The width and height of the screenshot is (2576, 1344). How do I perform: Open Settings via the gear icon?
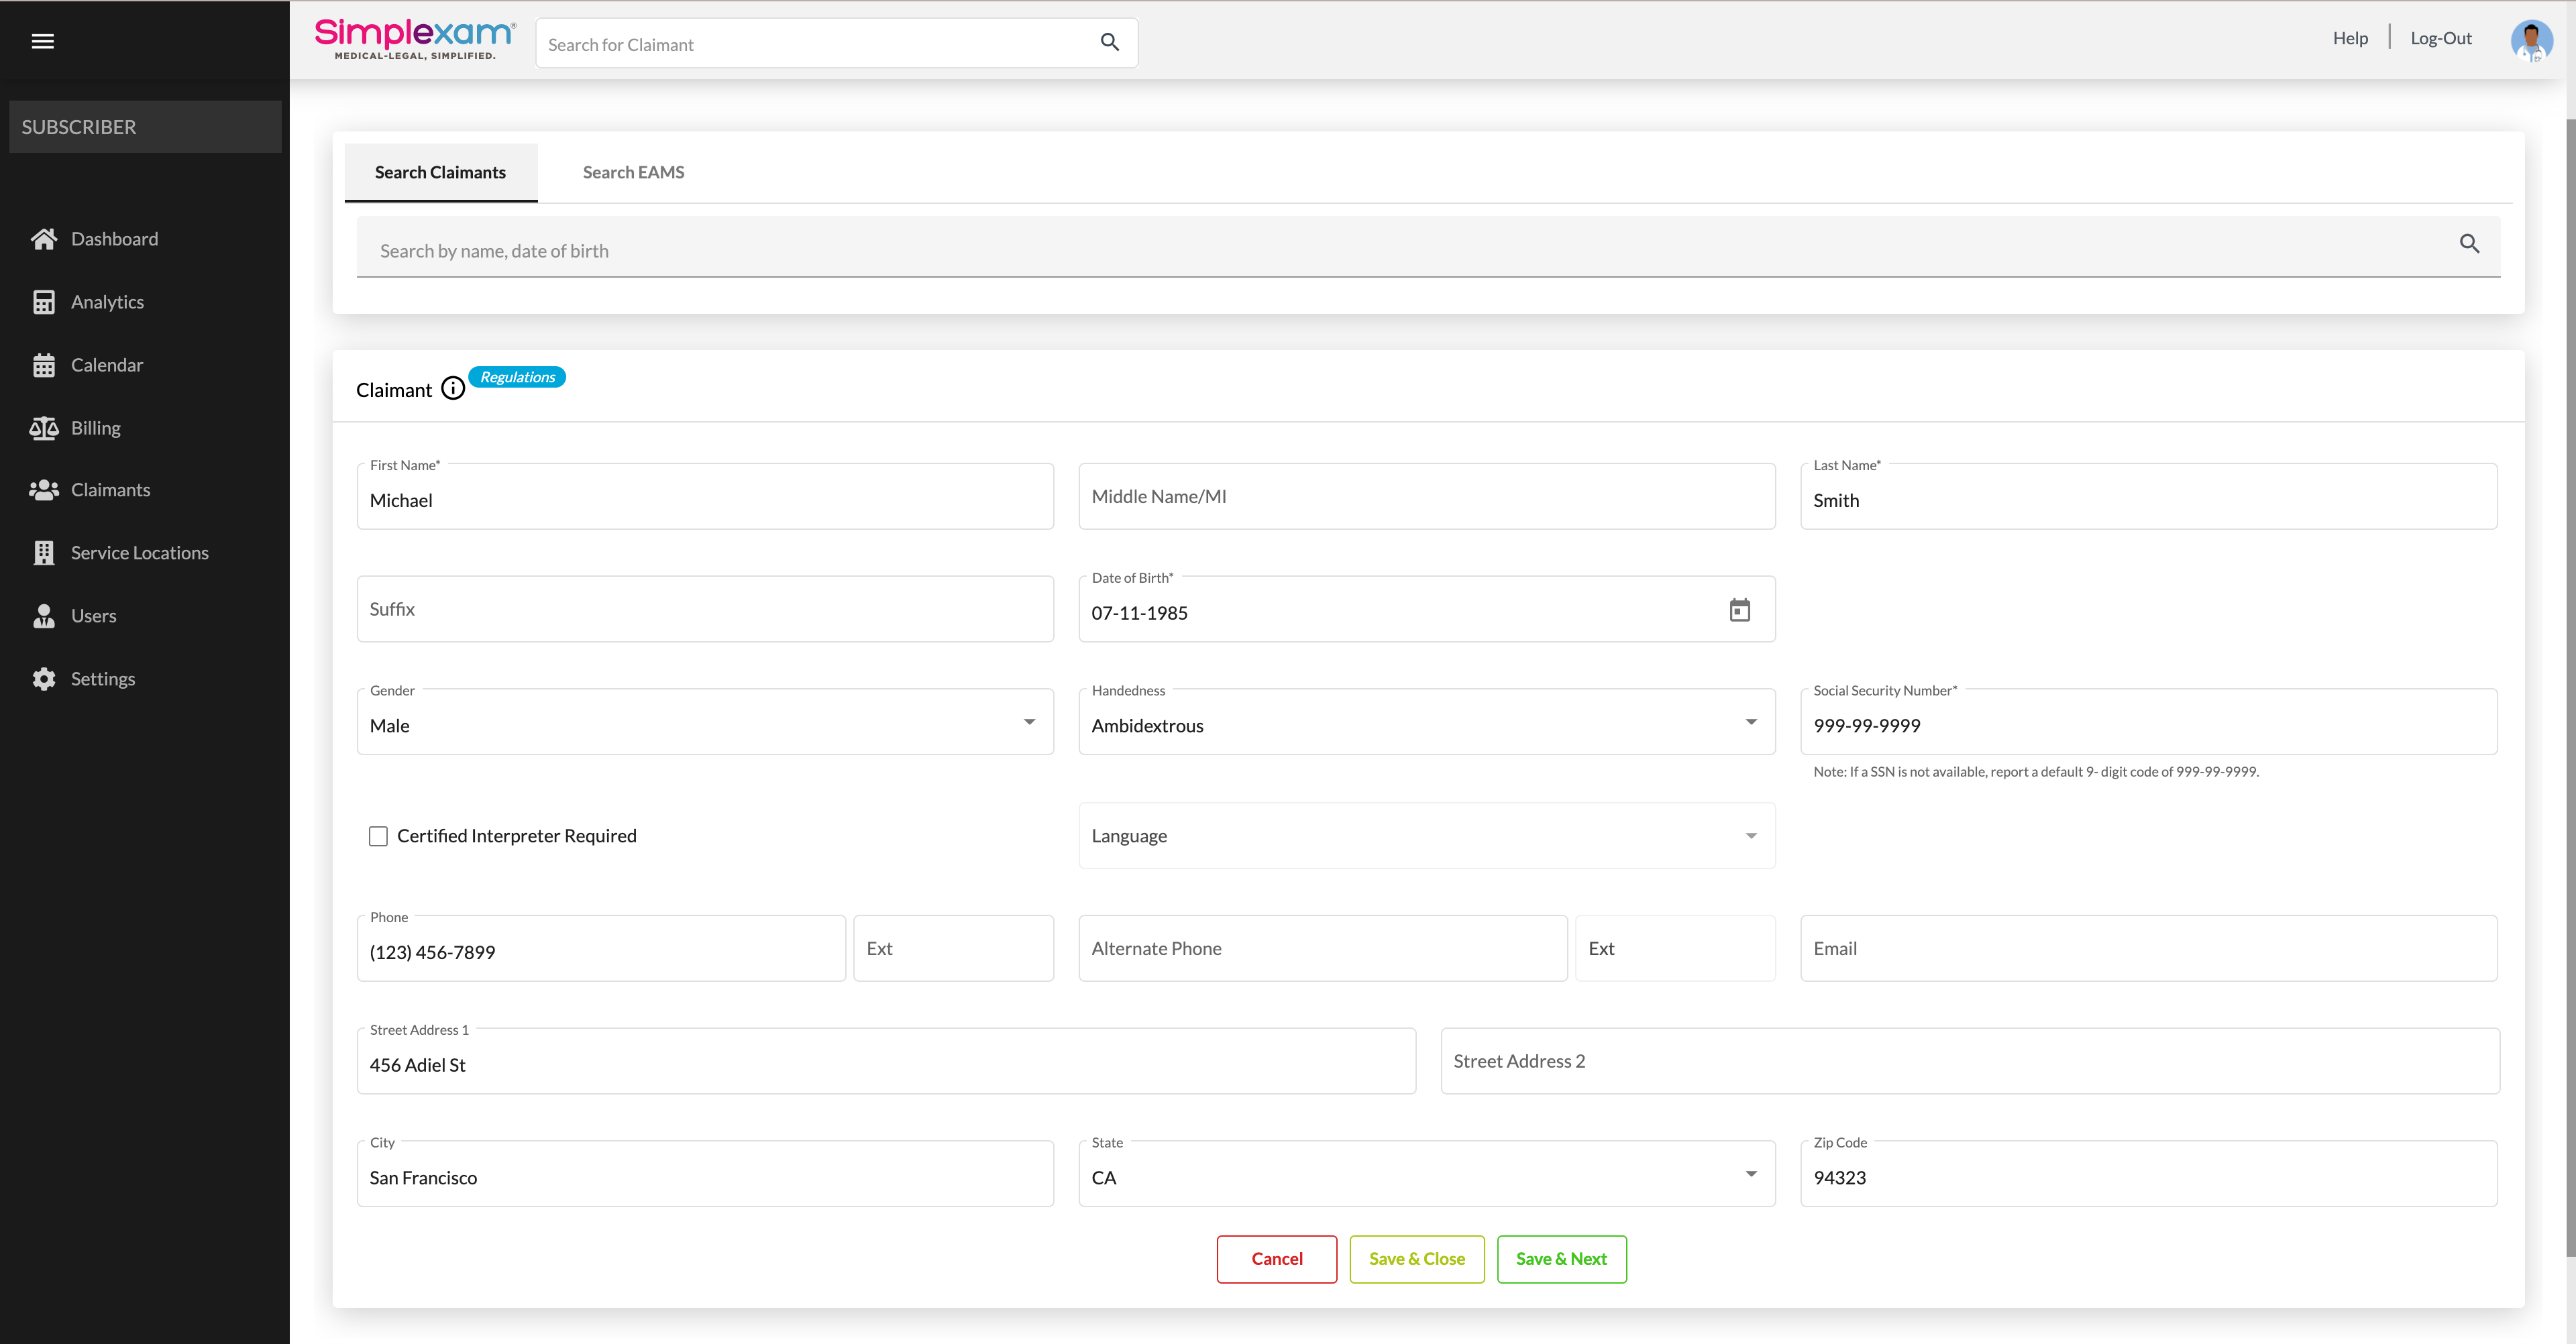click(44, 679)
